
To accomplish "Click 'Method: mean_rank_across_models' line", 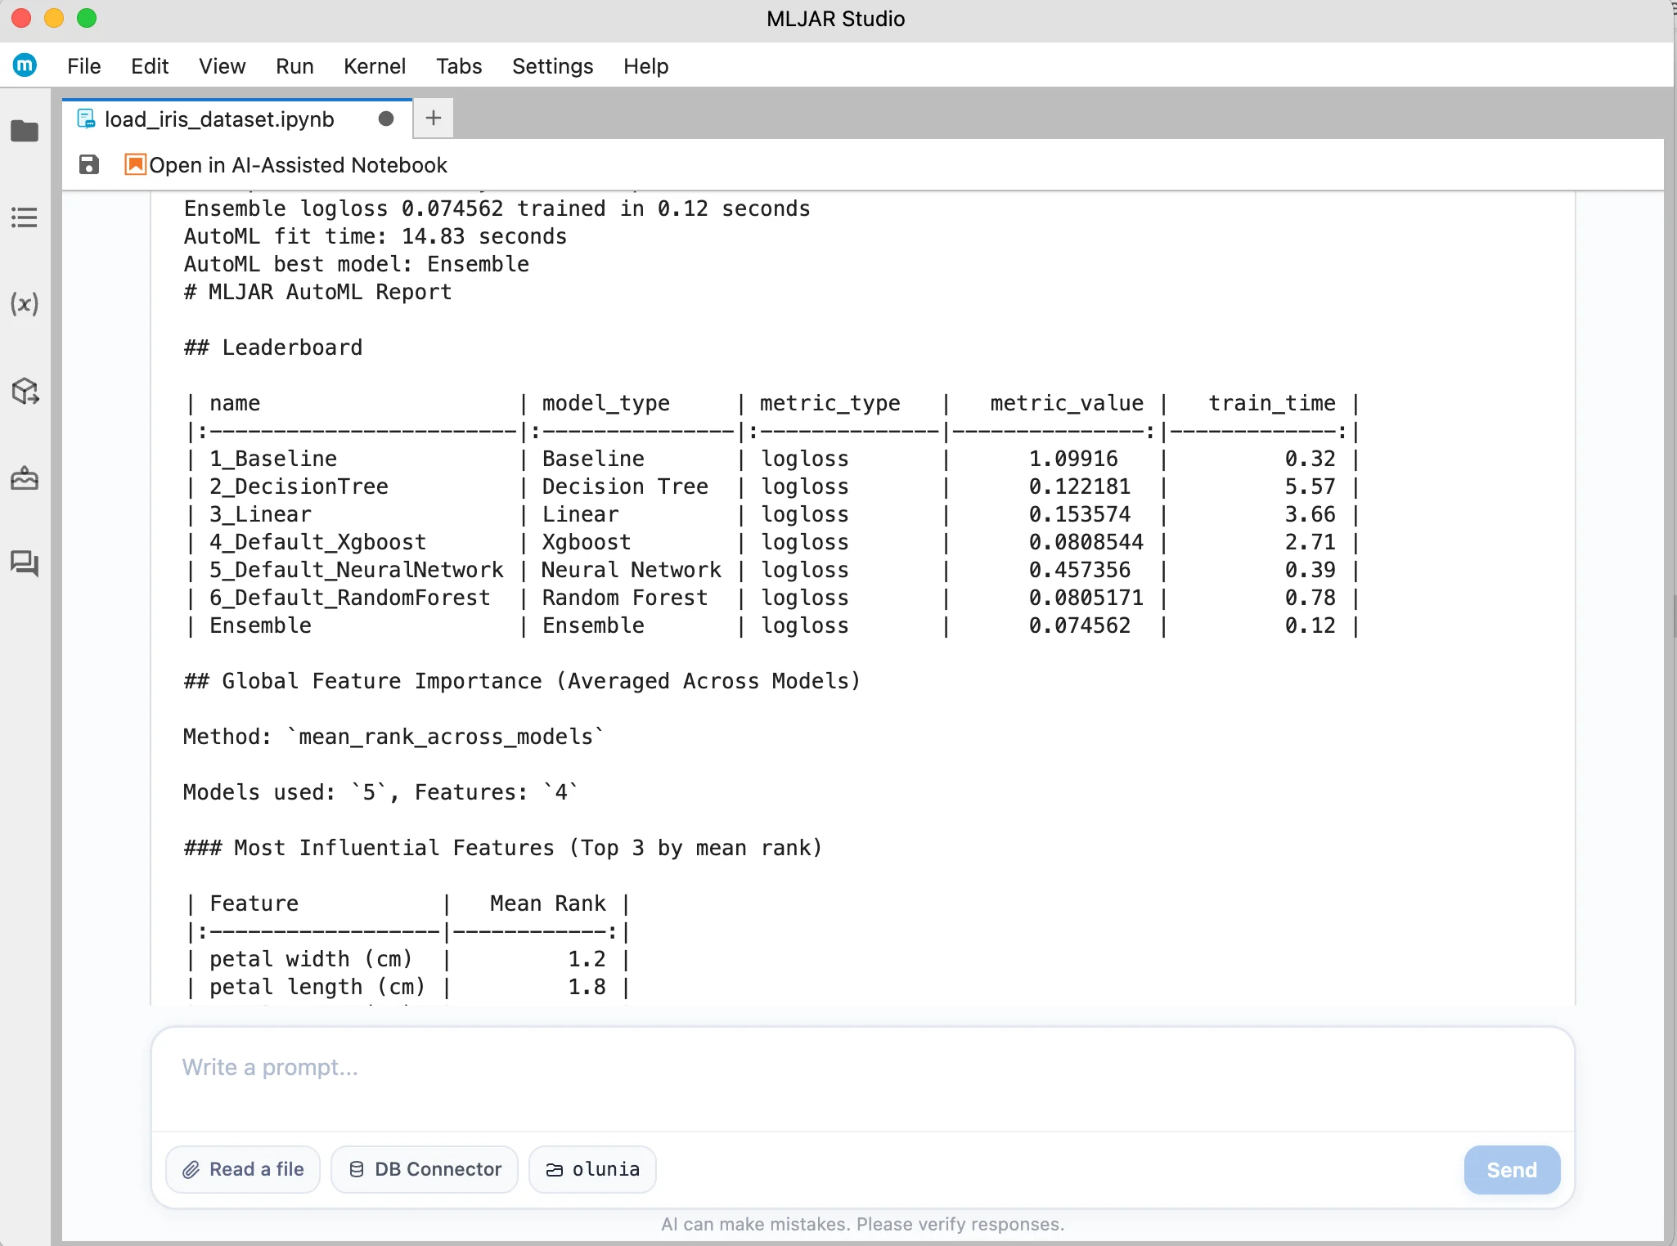I will (x=393, y=737).
